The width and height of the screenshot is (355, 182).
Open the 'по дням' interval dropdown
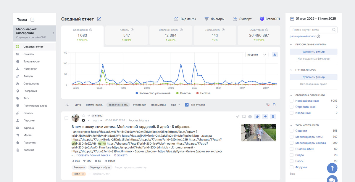click(257, 55)
